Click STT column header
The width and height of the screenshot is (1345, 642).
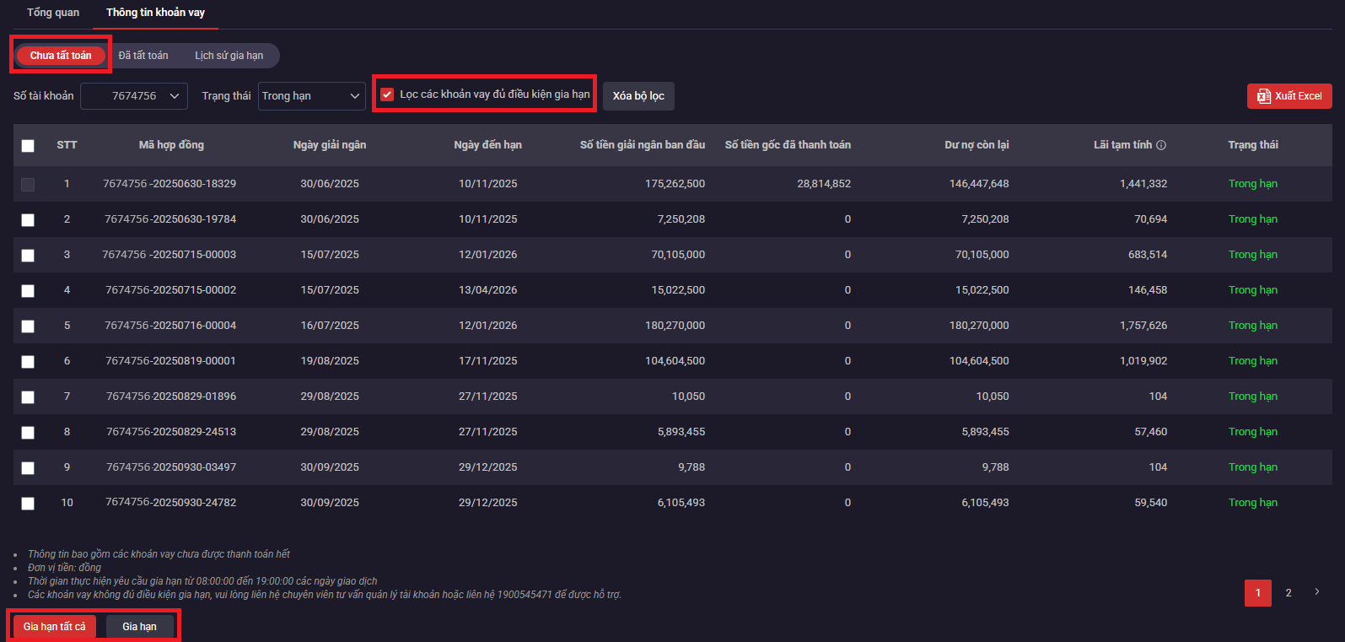click(x=67, y=145)
